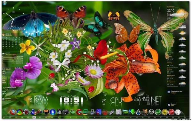Open the social network widget icon
The image size is (192, 121).
pos(169,92)
